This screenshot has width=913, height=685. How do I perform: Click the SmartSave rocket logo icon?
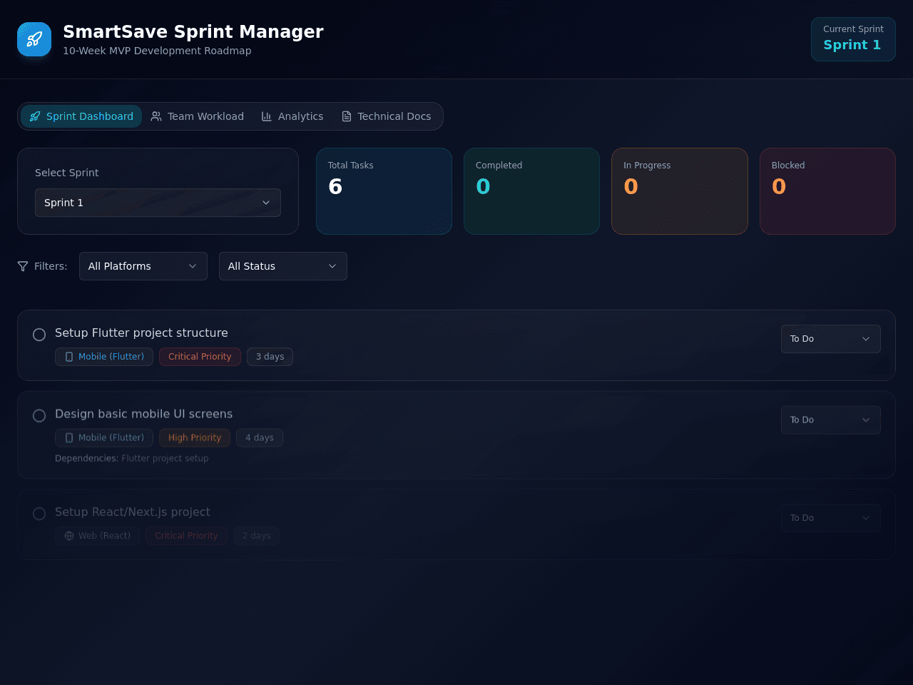[34, 39]
